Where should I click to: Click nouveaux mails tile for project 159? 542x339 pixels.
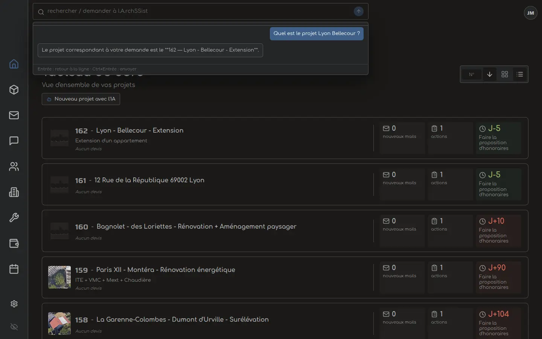click(402, 277)
